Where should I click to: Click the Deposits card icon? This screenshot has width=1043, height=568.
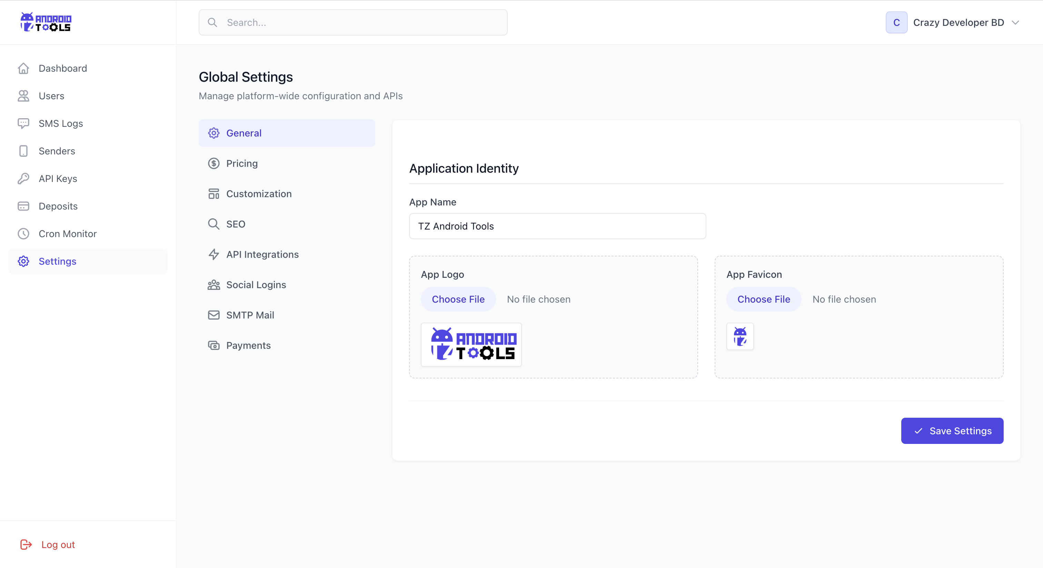point(23,206)
